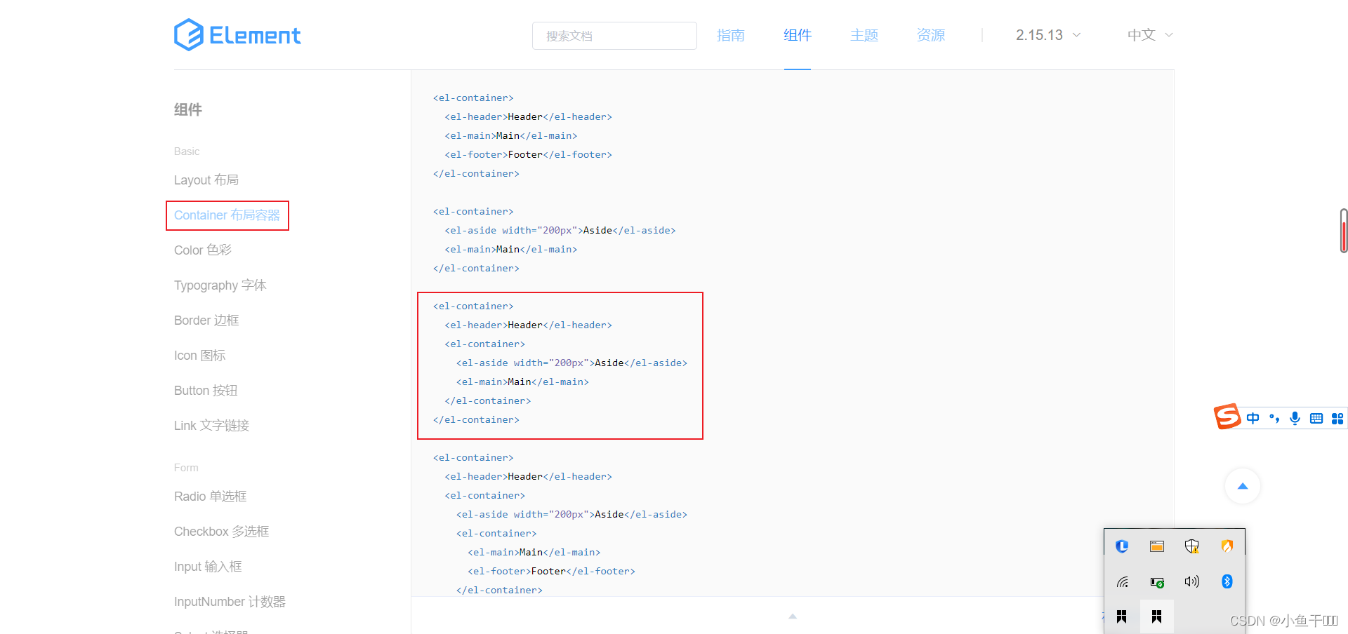
Task: Focus the 搜索文档 search field
Action: (614, 36)
